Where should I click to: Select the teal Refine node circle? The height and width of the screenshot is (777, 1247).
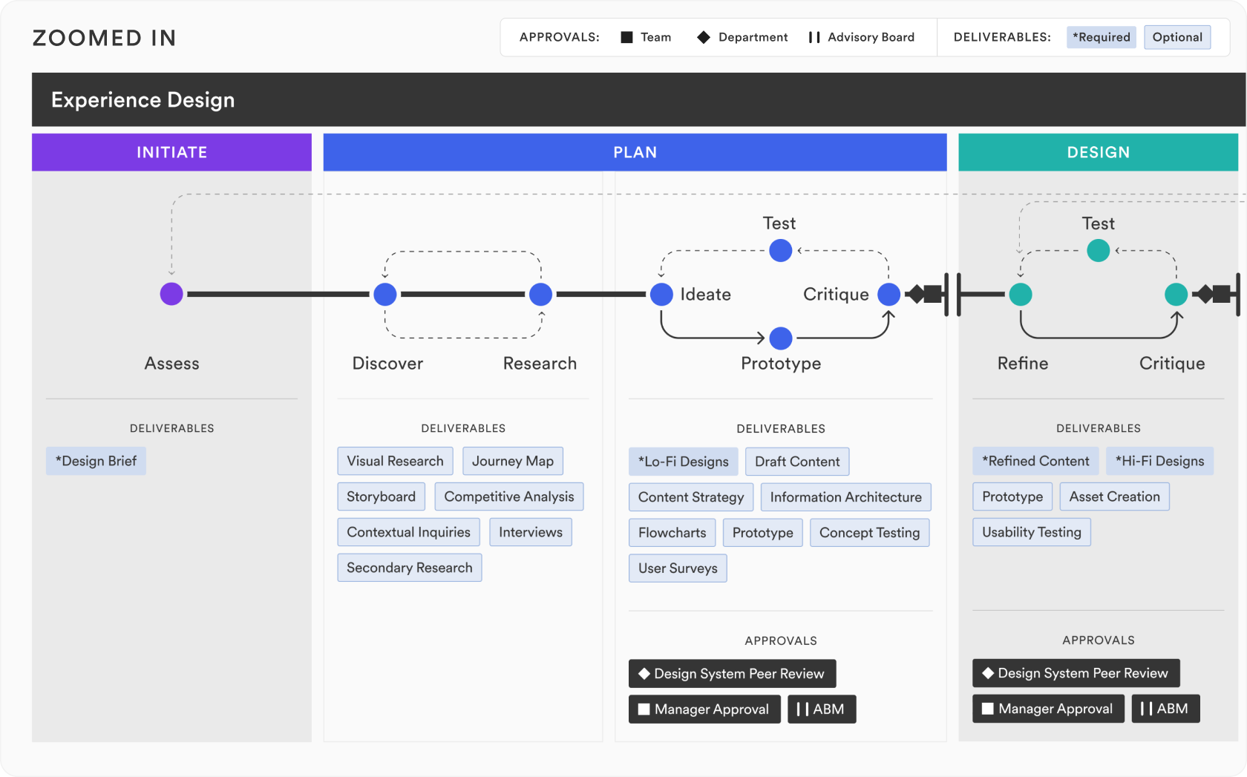pyautogui.click(x=1021, y=295)
